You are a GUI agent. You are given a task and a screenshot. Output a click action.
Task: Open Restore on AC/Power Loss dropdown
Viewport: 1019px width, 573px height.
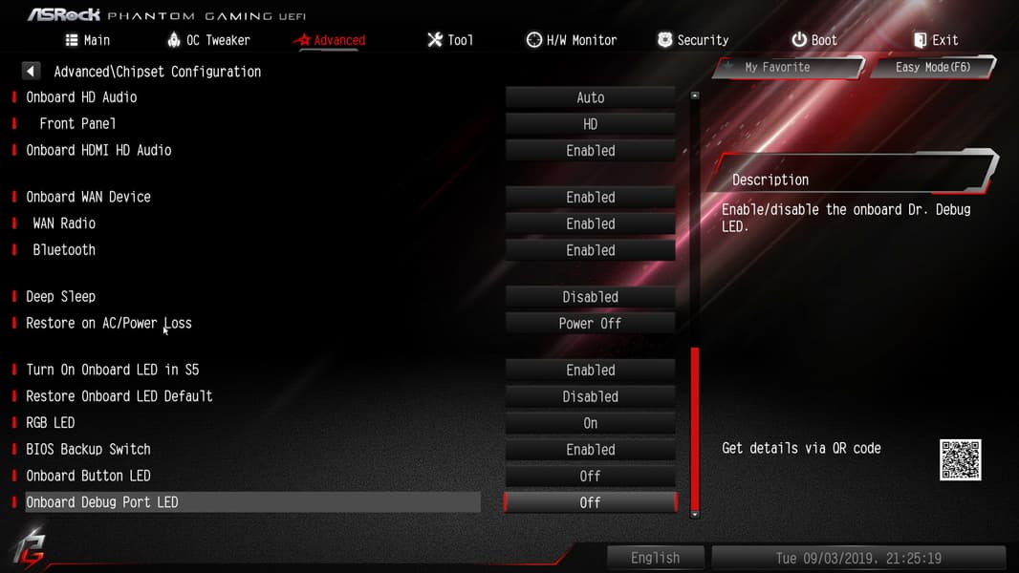click(590, 323)
